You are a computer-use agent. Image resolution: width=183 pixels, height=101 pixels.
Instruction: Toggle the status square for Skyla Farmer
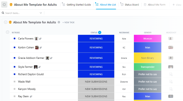tap(14, 67)
